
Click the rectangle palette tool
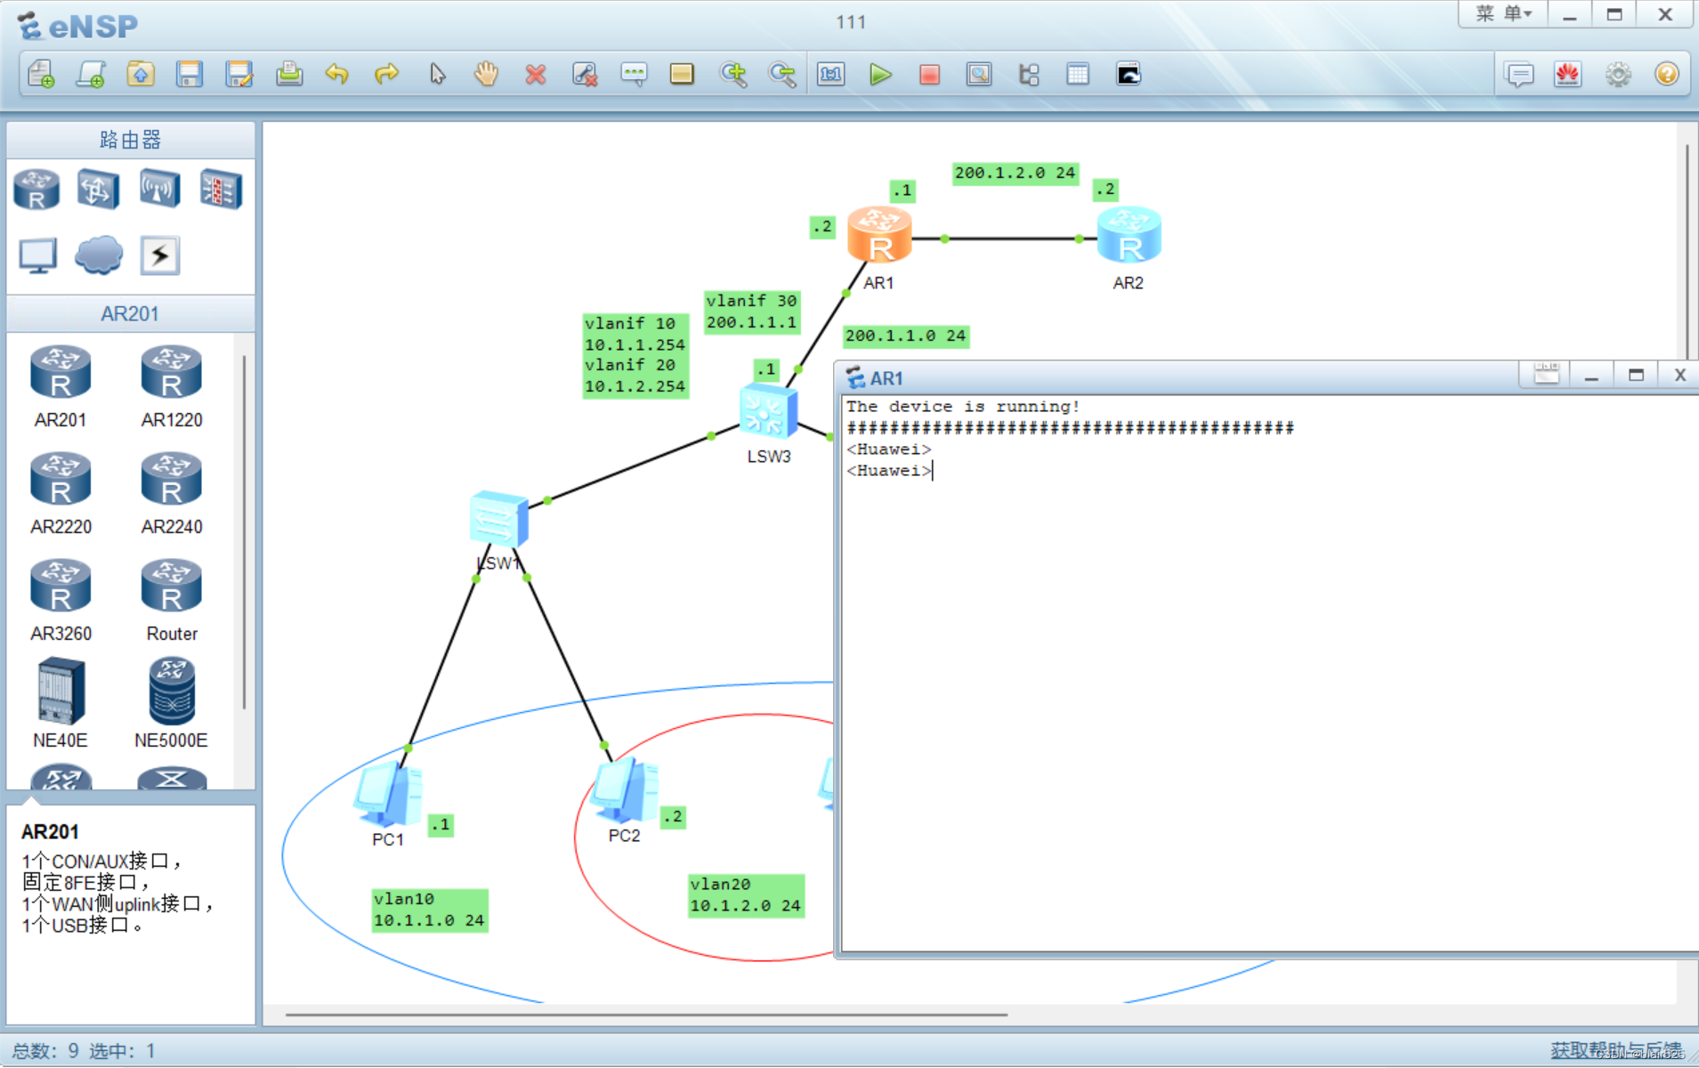tap(682, 75)
